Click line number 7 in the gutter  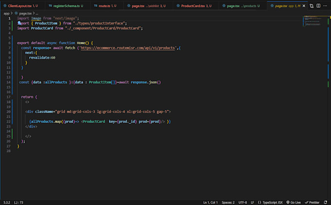point(9,48)
